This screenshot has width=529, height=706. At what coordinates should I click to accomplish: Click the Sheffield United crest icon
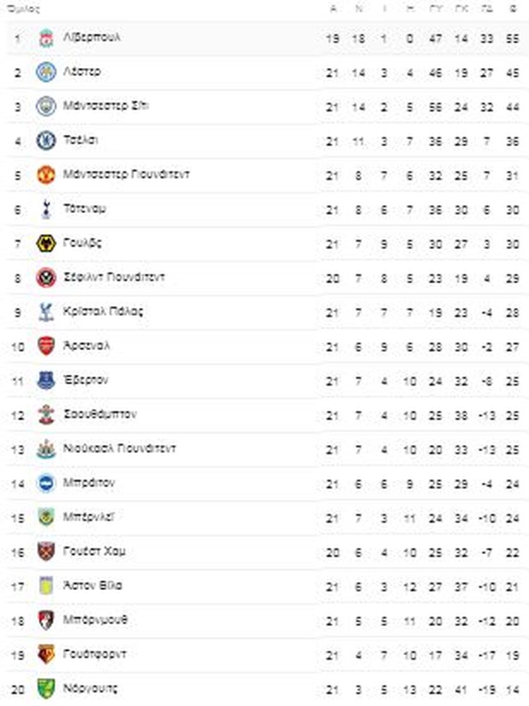click(x=46, y=278)
